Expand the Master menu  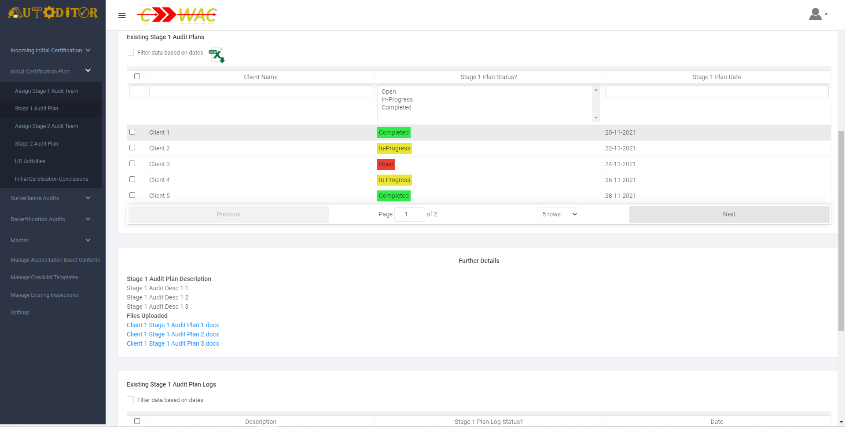point(51,240)
